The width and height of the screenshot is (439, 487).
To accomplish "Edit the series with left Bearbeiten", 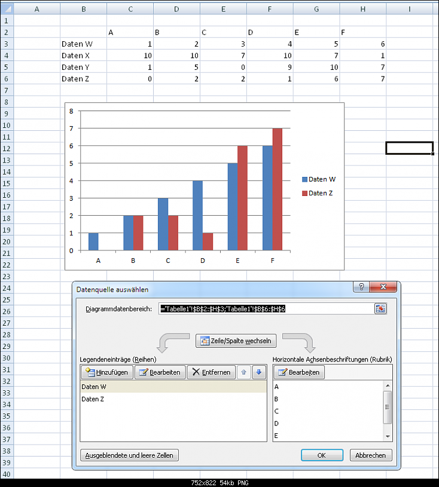I will 159,372.
